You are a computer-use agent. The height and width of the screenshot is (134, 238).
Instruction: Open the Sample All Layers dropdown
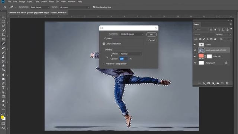tap(74, 7)
